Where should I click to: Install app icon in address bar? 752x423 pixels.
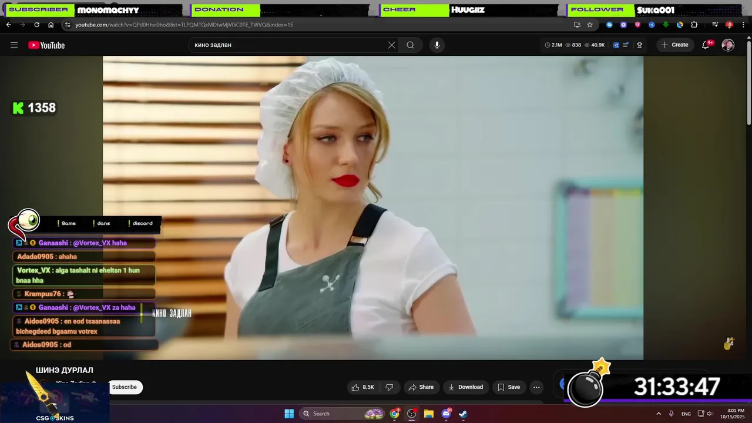coord(577,25)
